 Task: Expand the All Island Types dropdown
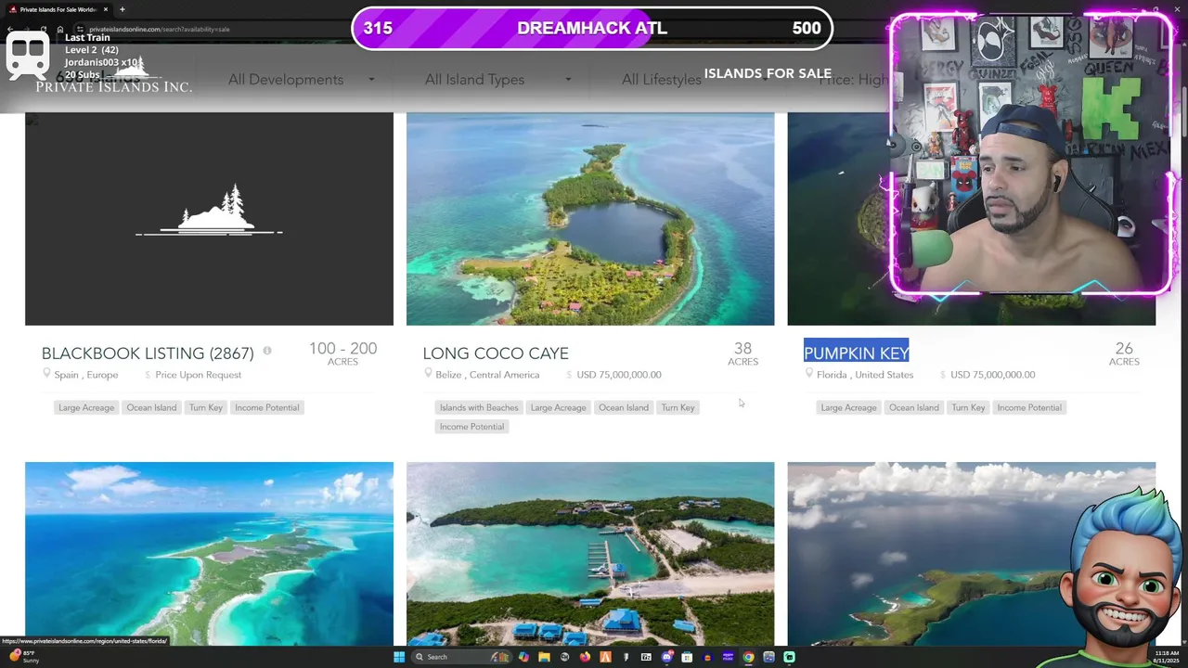coord(498,80)
